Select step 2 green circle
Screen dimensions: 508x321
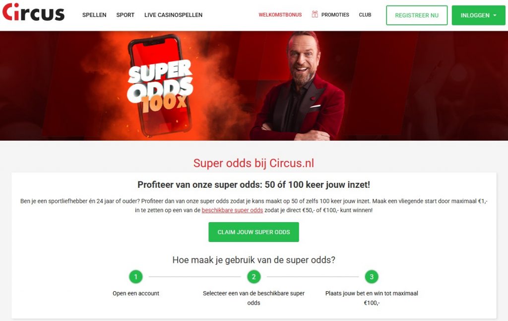(x=254, y=277)
